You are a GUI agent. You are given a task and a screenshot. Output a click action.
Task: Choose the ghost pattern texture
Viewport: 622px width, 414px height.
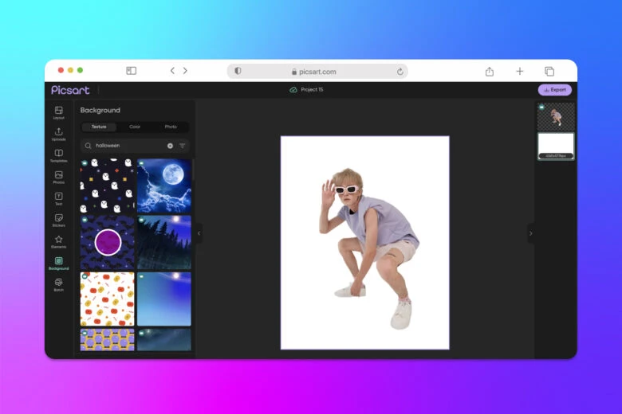click(x=107, y=185)
